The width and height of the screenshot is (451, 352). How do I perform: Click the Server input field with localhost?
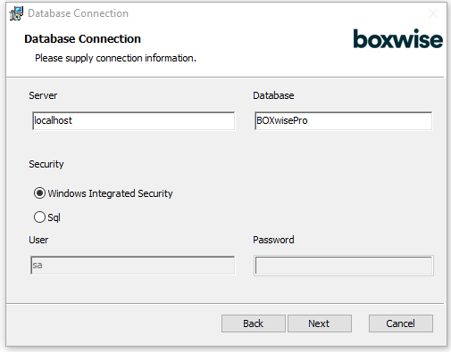pos(133,120)
